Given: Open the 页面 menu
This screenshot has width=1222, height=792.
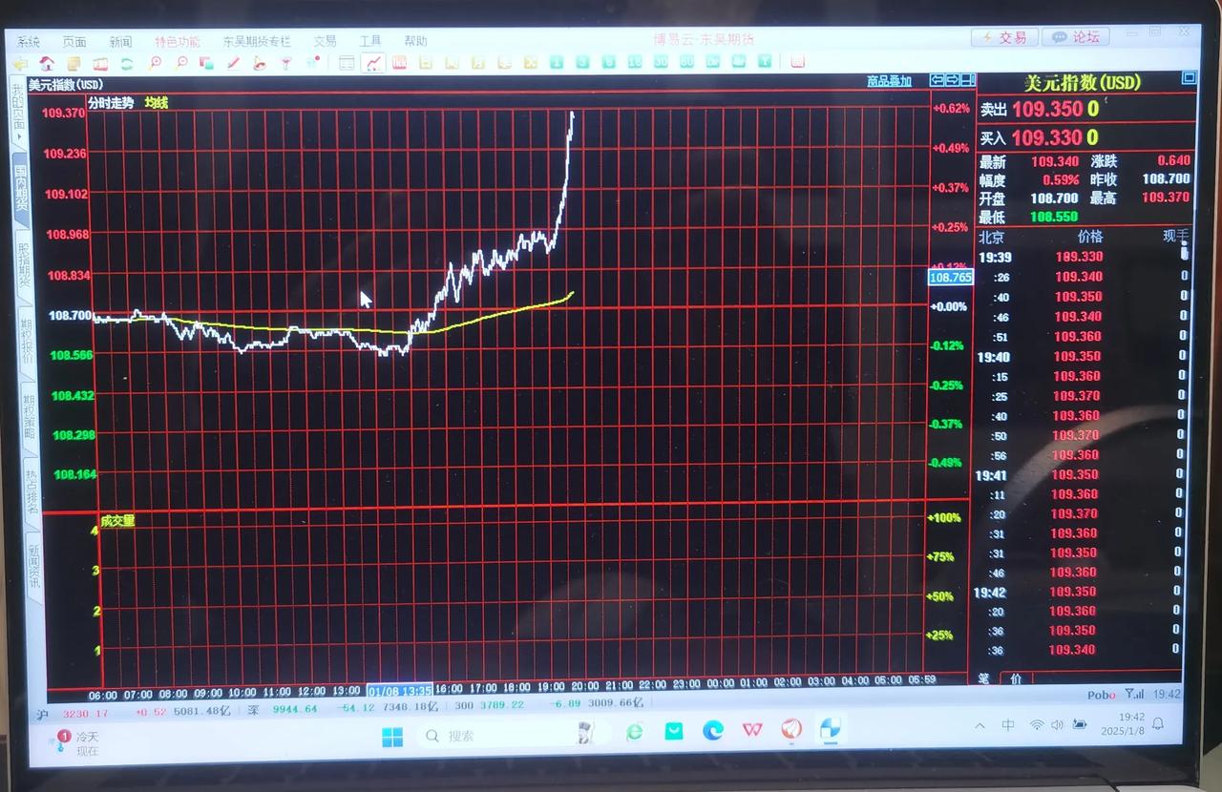Looking at the screenshot, I should 74,42.
